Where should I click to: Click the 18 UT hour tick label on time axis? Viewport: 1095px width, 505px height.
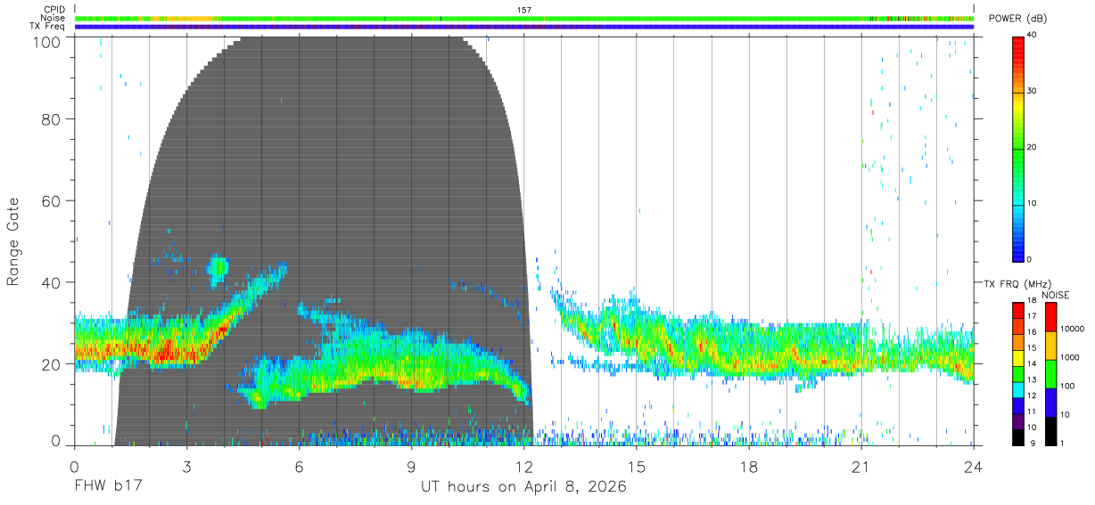(749, 467)
